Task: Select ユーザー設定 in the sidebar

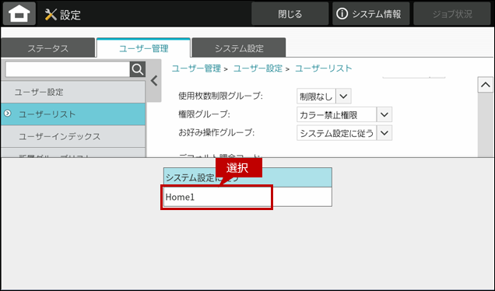Action: (x=73, y=92)
